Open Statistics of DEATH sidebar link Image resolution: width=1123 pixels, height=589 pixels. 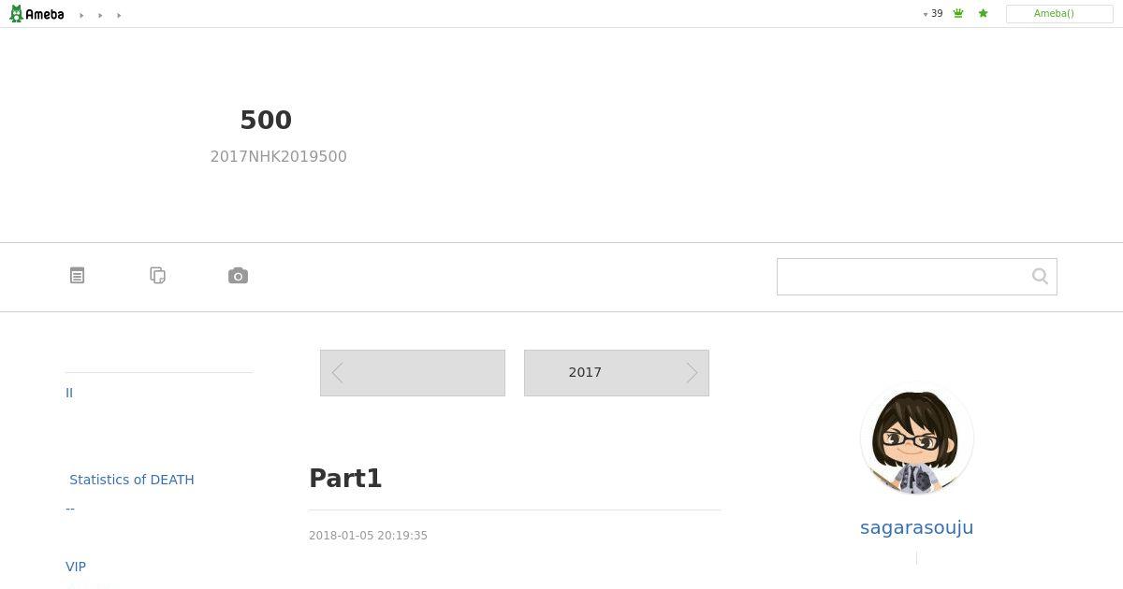tap(132, 480)
